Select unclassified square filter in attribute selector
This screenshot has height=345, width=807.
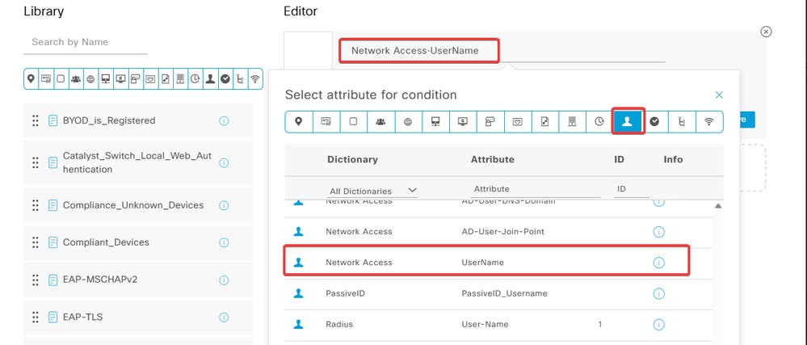tap(353, 121)
